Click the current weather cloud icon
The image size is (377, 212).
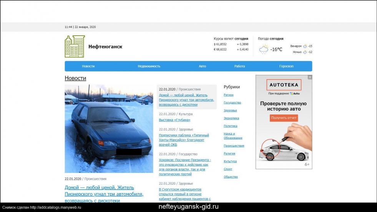point(264,49)
